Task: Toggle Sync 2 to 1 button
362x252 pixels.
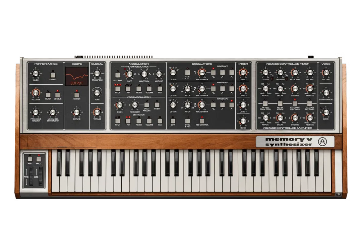Action: tap(187, 72)
